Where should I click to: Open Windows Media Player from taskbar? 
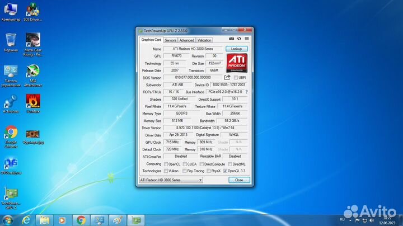62,220
